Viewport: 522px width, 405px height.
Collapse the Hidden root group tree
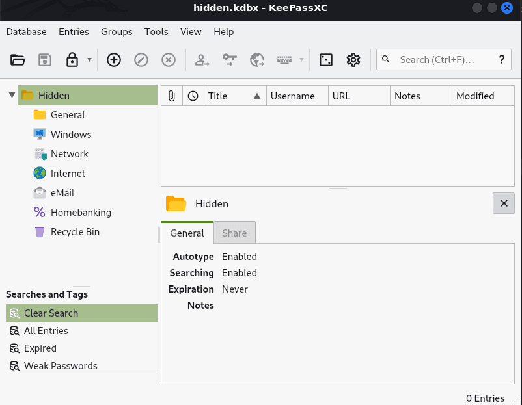[x=12, y=96]
